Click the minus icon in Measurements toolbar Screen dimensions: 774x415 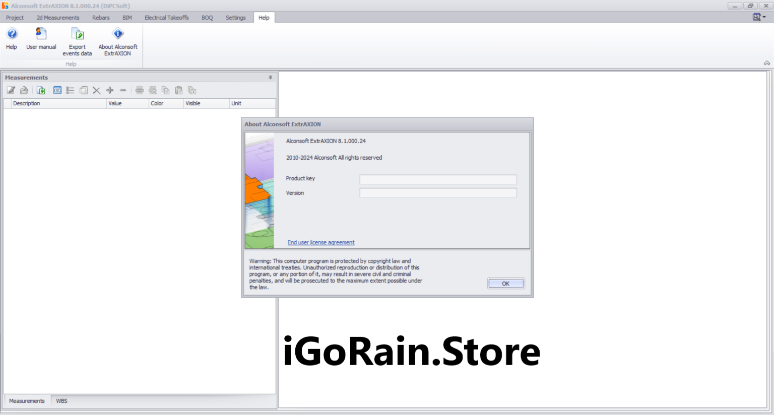click(x=123, y=91)
